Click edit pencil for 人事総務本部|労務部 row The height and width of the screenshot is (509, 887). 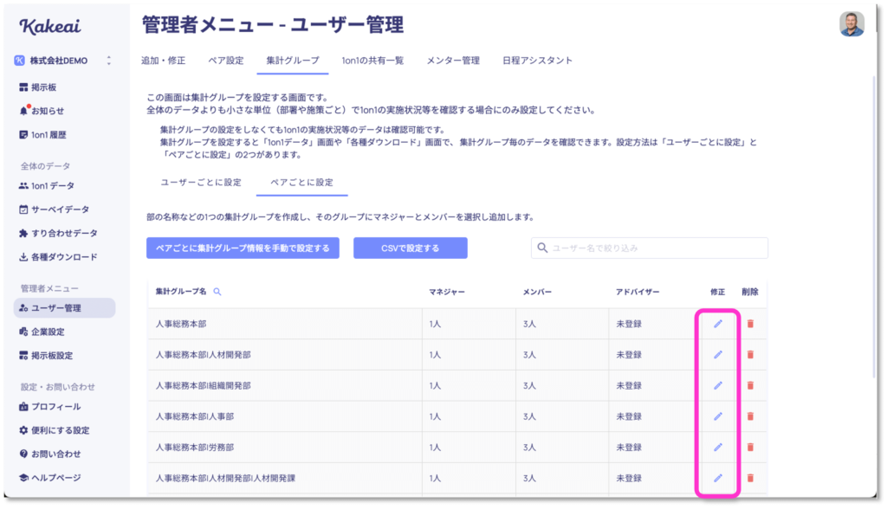pos(718,448)
